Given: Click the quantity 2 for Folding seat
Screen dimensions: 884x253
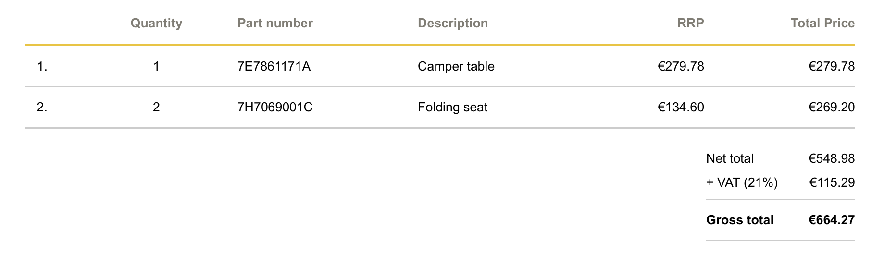Looking at the screenshot, I should 156,107.
